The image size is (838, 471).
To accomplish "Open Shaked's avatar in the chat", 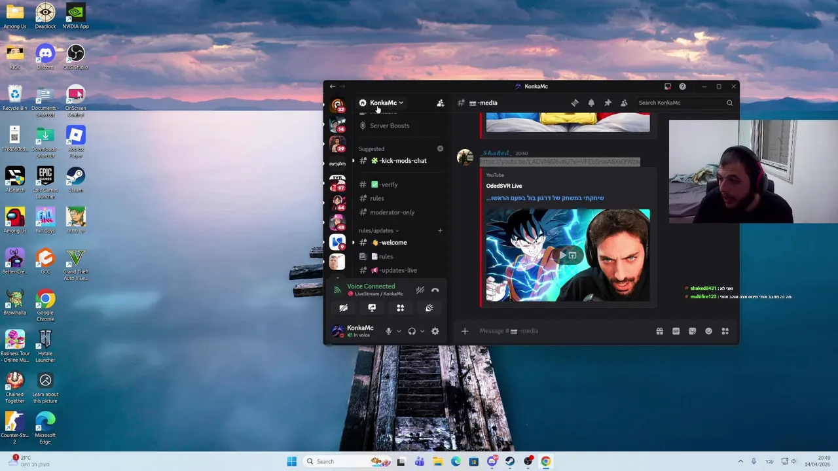I will [465, 157].
